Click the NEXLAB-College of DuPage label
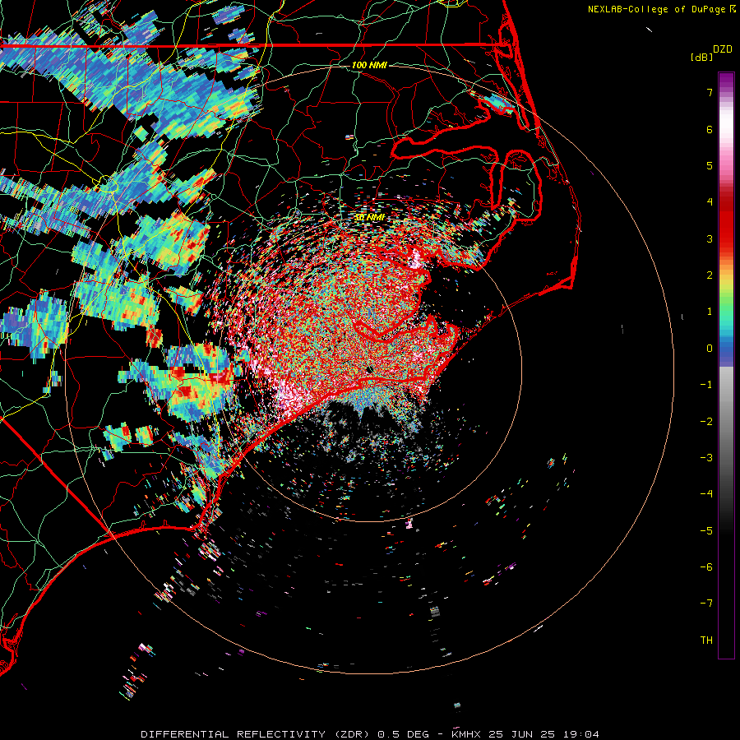This screenshot has width=740, height=740. coord(657,9)
